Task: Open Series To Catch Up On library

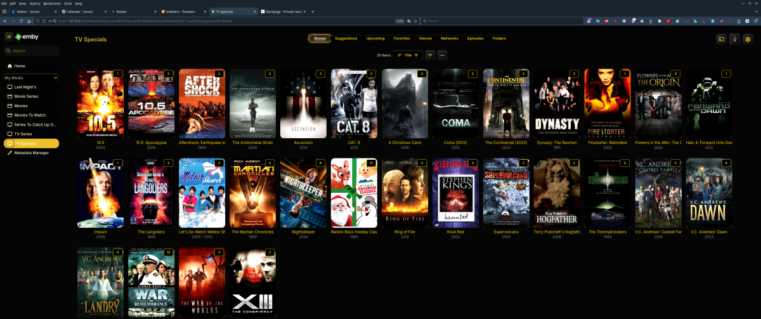Action: (31, 124)
